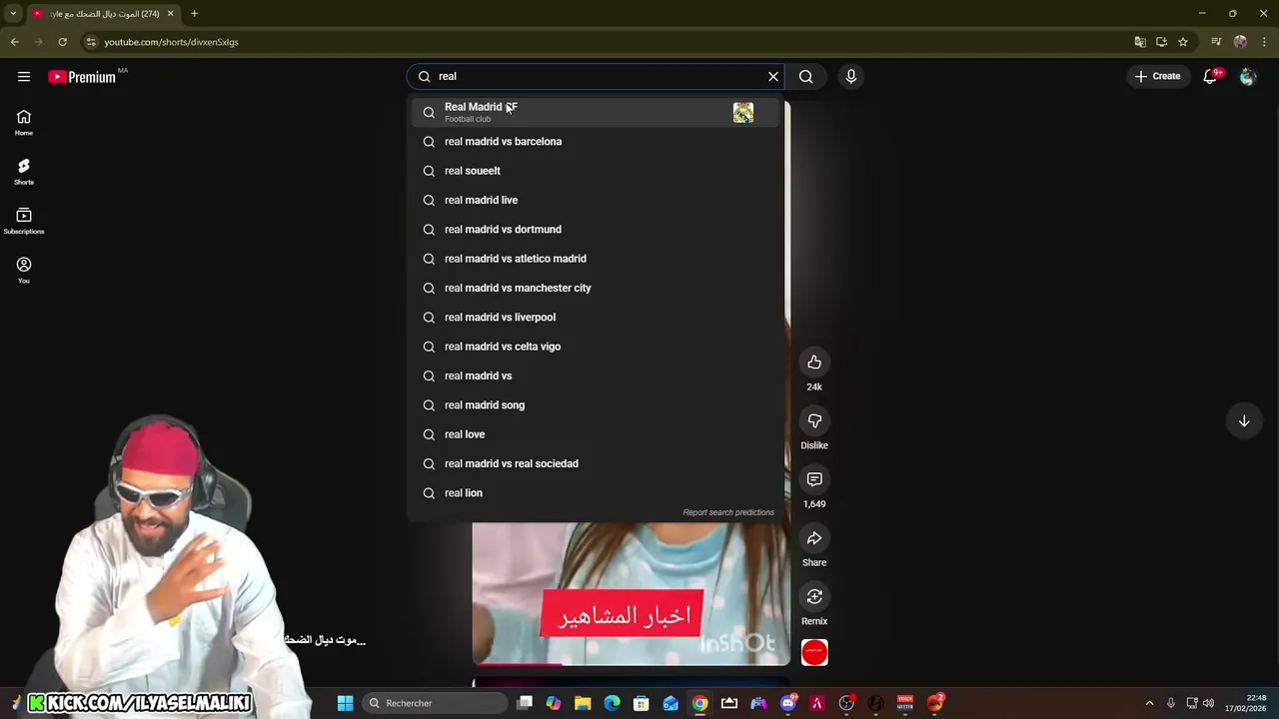Open clock and date 22:48
The width and height of the screenshot is (1279, 719).
(1246, 703)
